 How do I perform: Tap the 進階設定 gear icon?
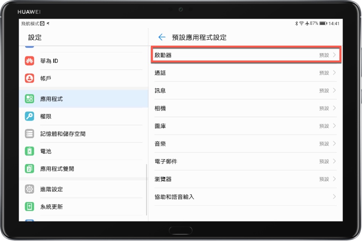click(29, 189)
